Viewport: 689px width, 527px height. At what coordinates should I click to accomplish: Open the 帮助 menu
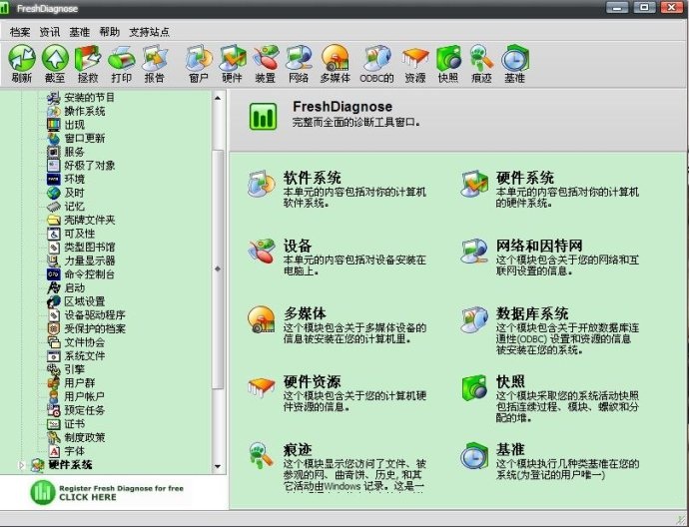110,32
